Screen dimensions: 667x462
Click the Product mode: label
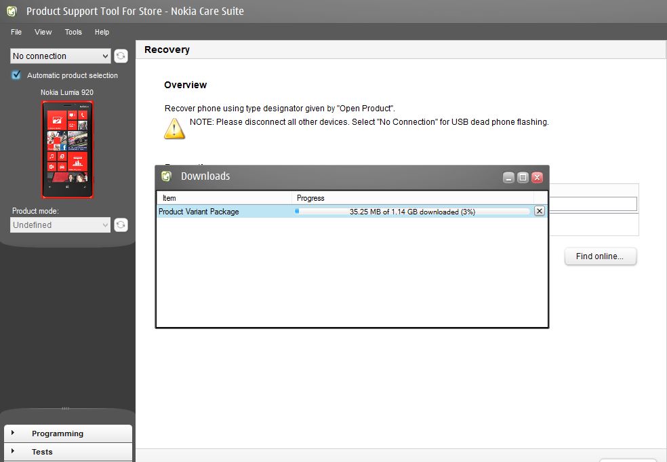point(35,211)
